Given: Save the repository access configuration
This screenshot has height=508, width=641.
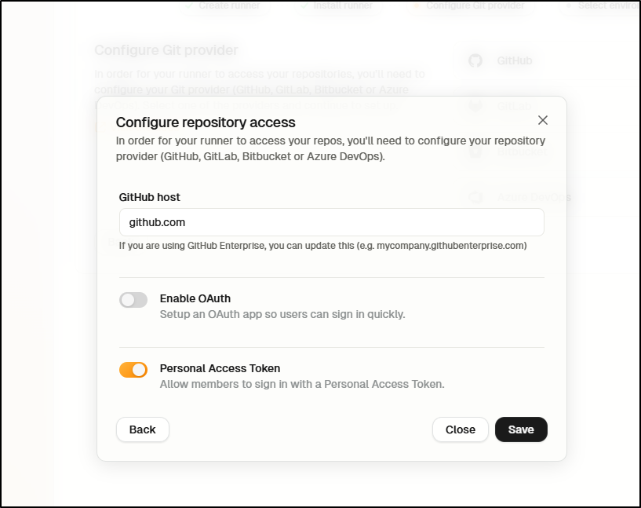Looking at the screenshot, I should [x=521, y=429].
